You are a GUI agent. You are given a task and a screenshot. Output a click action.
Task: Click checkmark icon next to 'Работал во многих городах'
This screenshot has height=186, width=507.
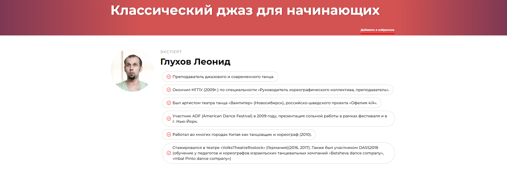click(169, 134)
